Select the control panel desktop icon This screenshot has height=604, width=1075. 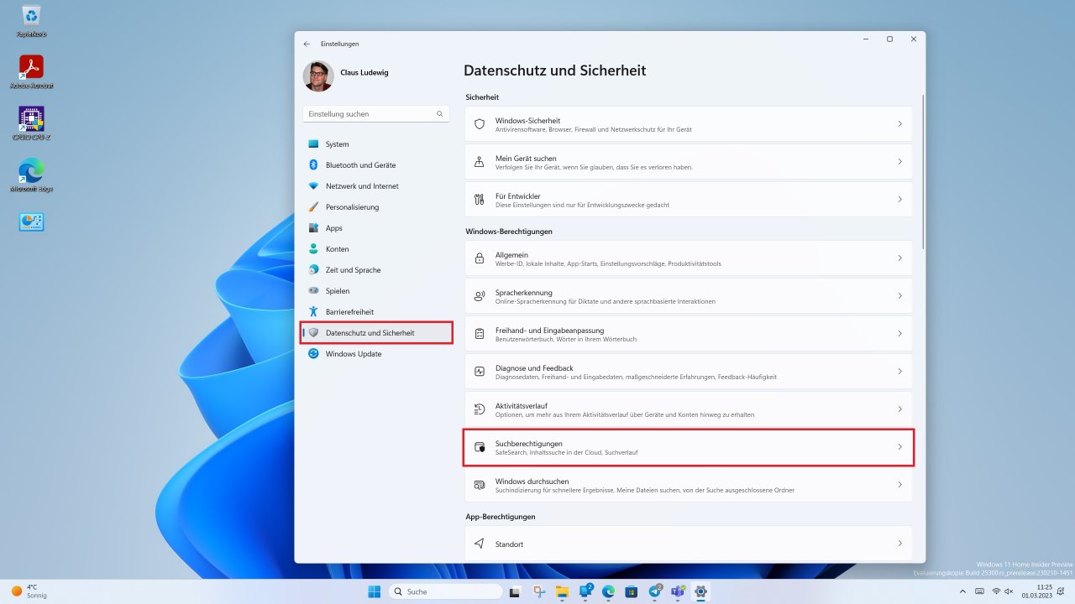click(32, 221)
